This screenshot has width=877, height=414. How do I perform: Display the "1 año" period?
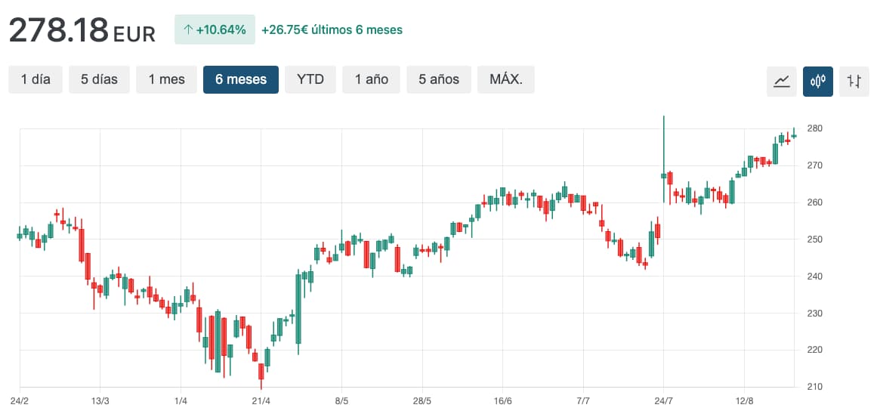[x=372, y=79]
